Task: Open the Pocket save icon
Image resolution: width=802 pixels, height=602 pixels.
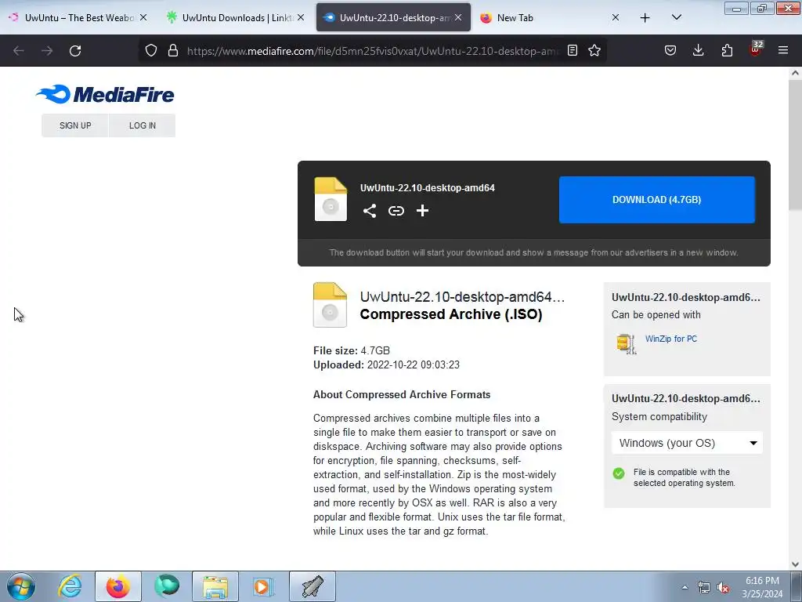Action: 670,51
